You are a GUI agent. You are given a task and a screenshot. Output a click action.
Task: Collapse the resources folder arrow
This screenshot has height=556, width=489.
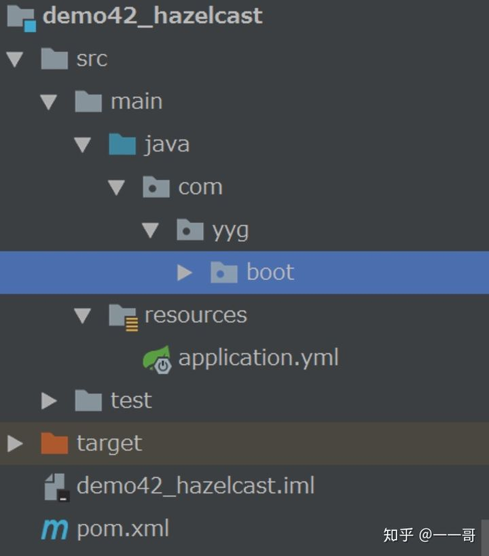click(83, 315)
